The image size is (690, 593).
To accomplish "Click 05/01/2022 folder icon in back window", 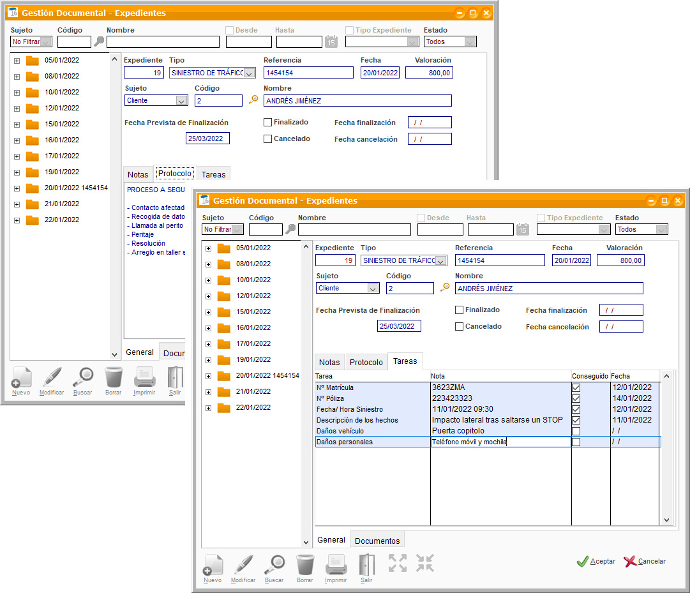I will (x=32, y=60).
